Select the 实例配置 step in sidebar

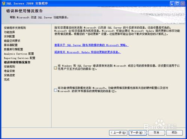tap(9, 36)
